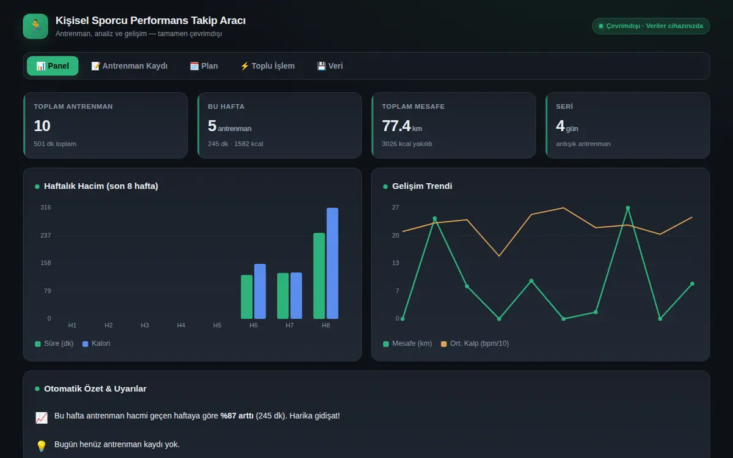Switch to the Antrenman Kaydı tab
This screenshot has width=733, height=458.
(129, 66)
